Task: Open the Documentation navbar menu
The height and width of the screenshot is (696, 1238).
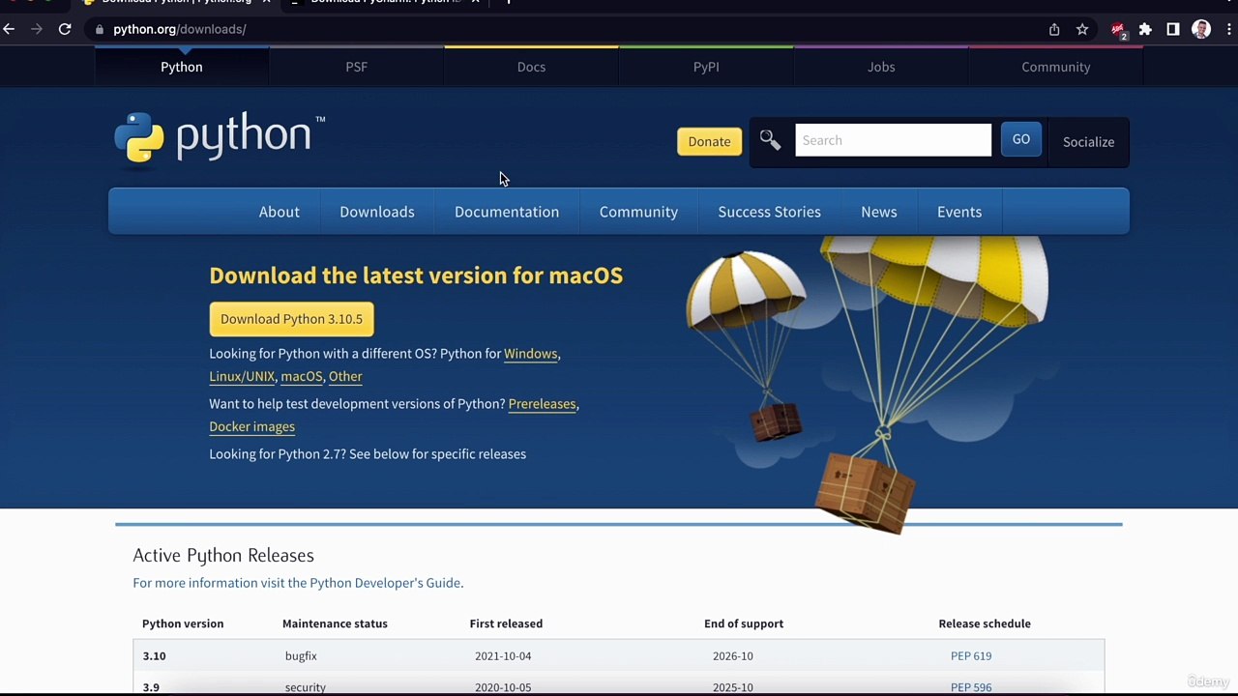Action: pos(507,212)
